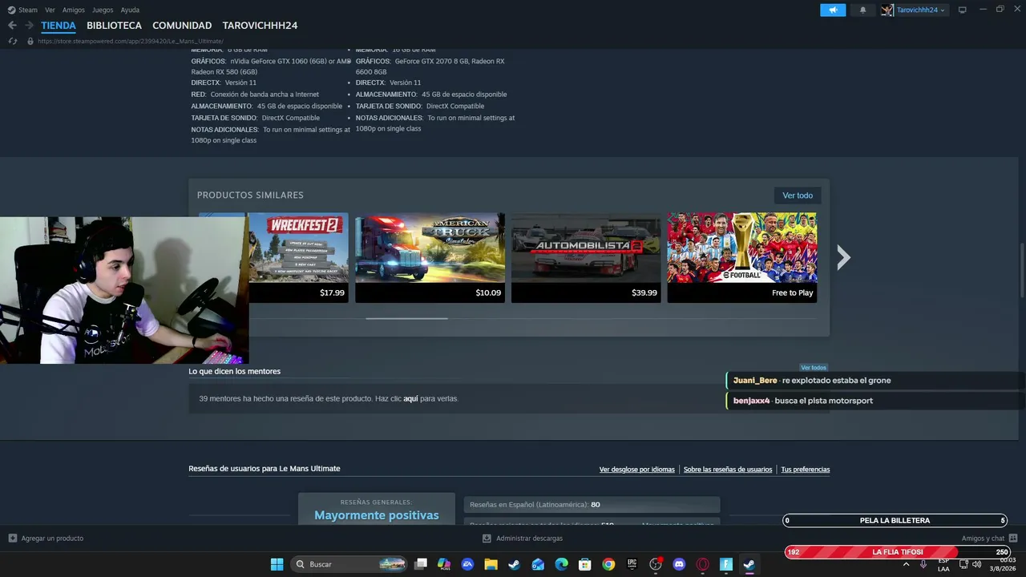
Task: Open Epic Games Launcher from taskbar
Action: [632, 564]
